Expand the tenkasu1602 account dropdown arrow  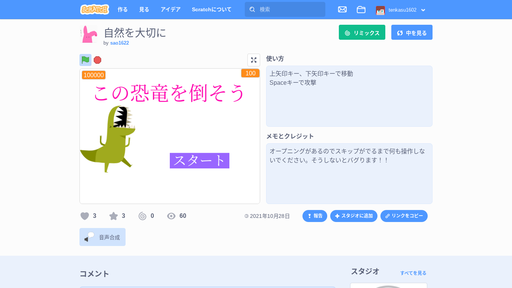pos(423,10)
